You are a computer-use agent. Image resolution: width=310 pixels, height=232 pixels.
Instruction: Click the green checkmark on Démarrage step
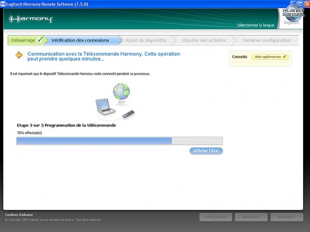40,40
